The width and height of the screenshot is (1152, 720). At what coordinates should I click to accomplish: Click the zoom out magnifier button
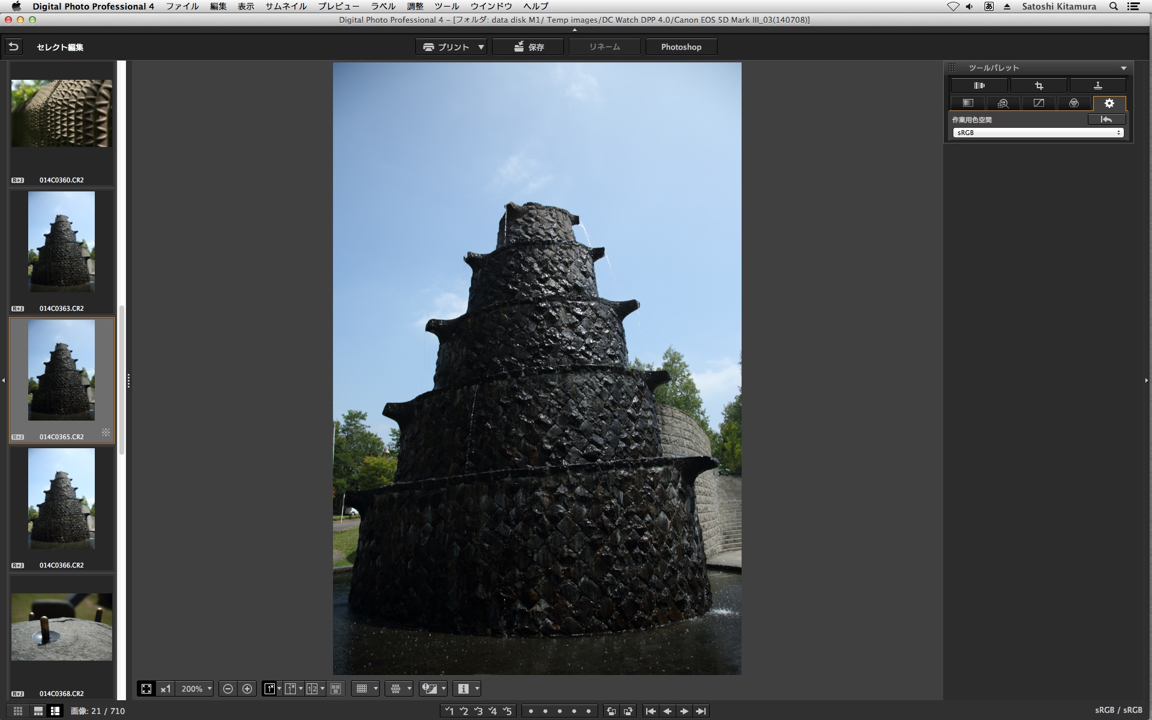(228, 689)
